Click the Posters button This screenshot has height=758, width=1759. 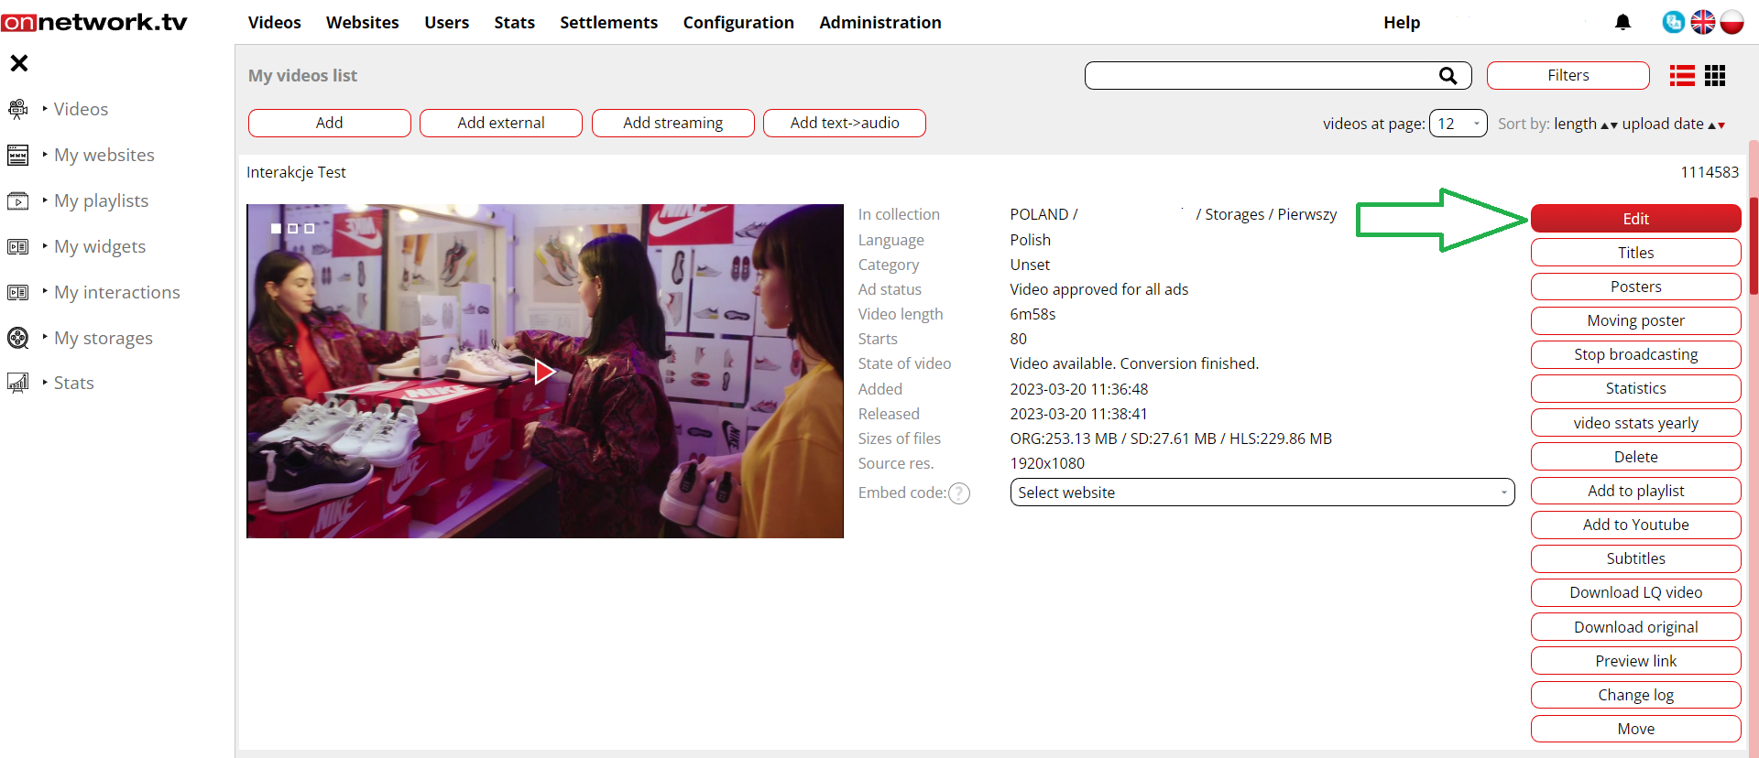click(x=1635, y=287)
